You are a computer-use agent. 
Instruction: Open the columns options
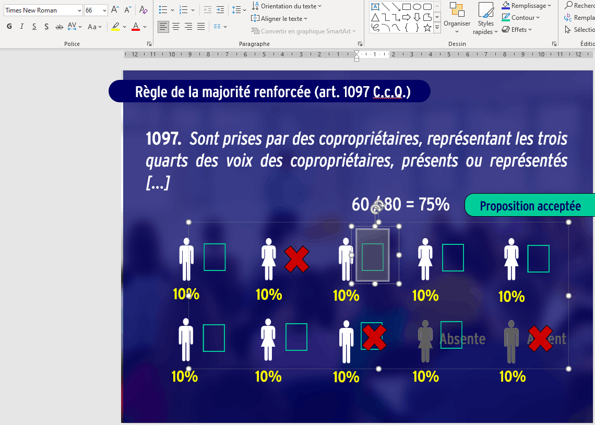click(x=220, y=27)
